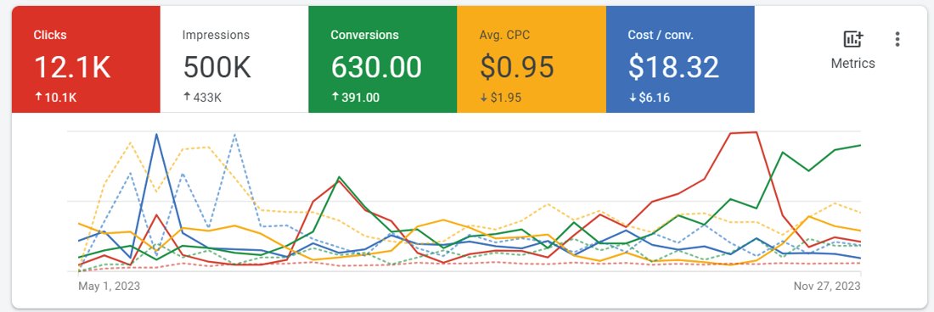Click the 433K impressions change figure
The width and height of the screenshot is (934, 312).
point(207,97)
